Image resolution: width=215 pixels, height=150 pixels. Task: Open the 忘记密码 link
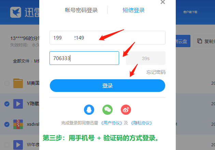[x=156, y=72]
